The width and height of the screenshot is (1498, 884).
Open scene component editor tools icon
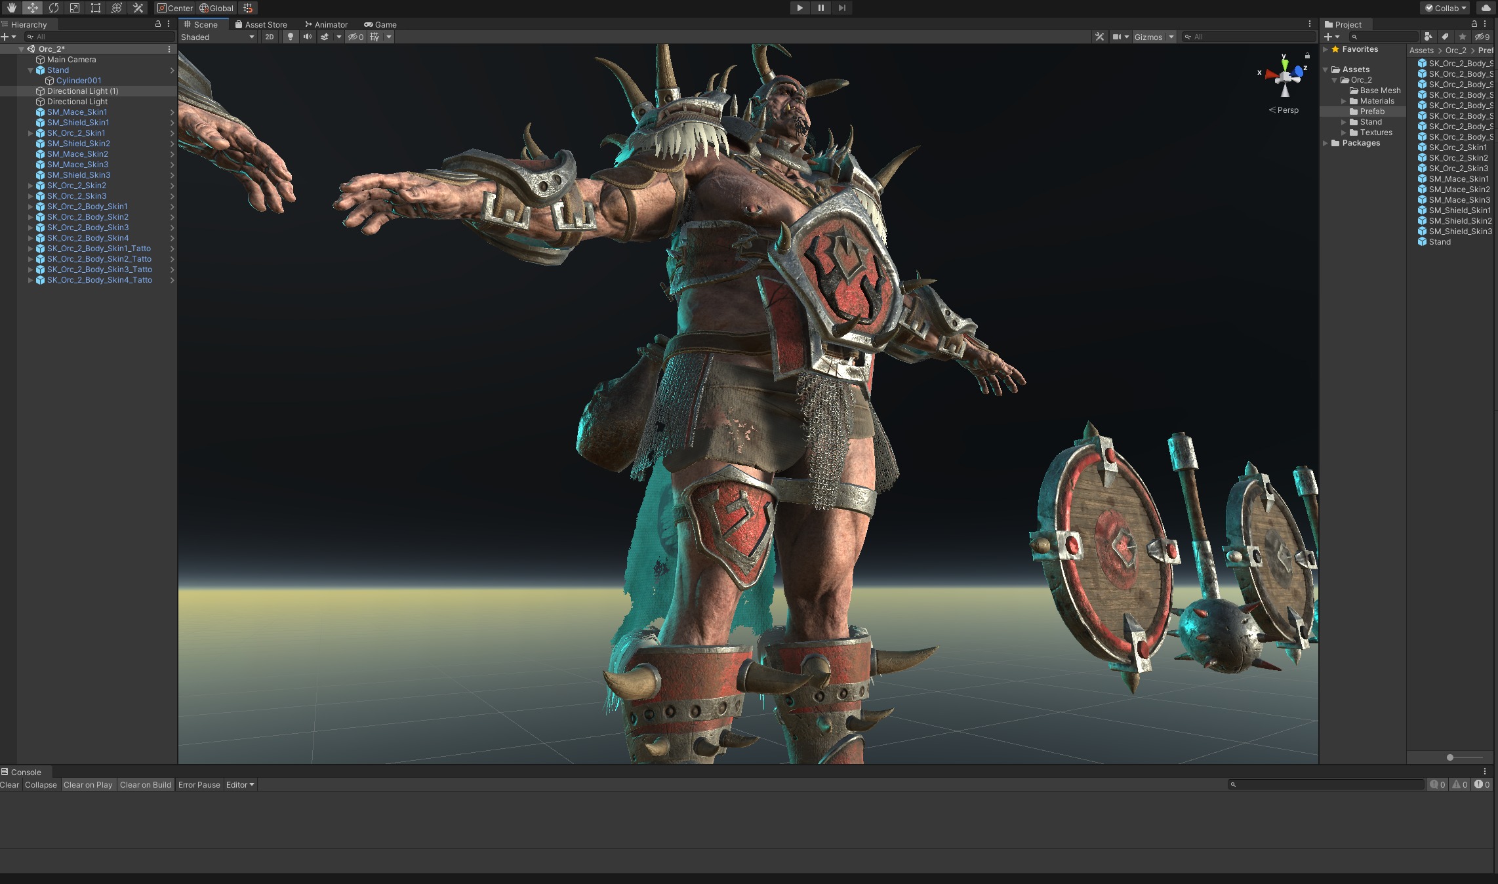[1100, 37]
